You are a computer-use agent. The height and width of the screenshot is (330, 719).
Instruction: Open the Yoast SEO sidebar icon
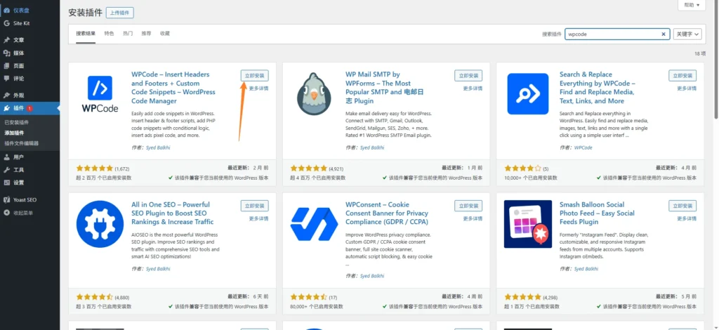click(6, 199)
